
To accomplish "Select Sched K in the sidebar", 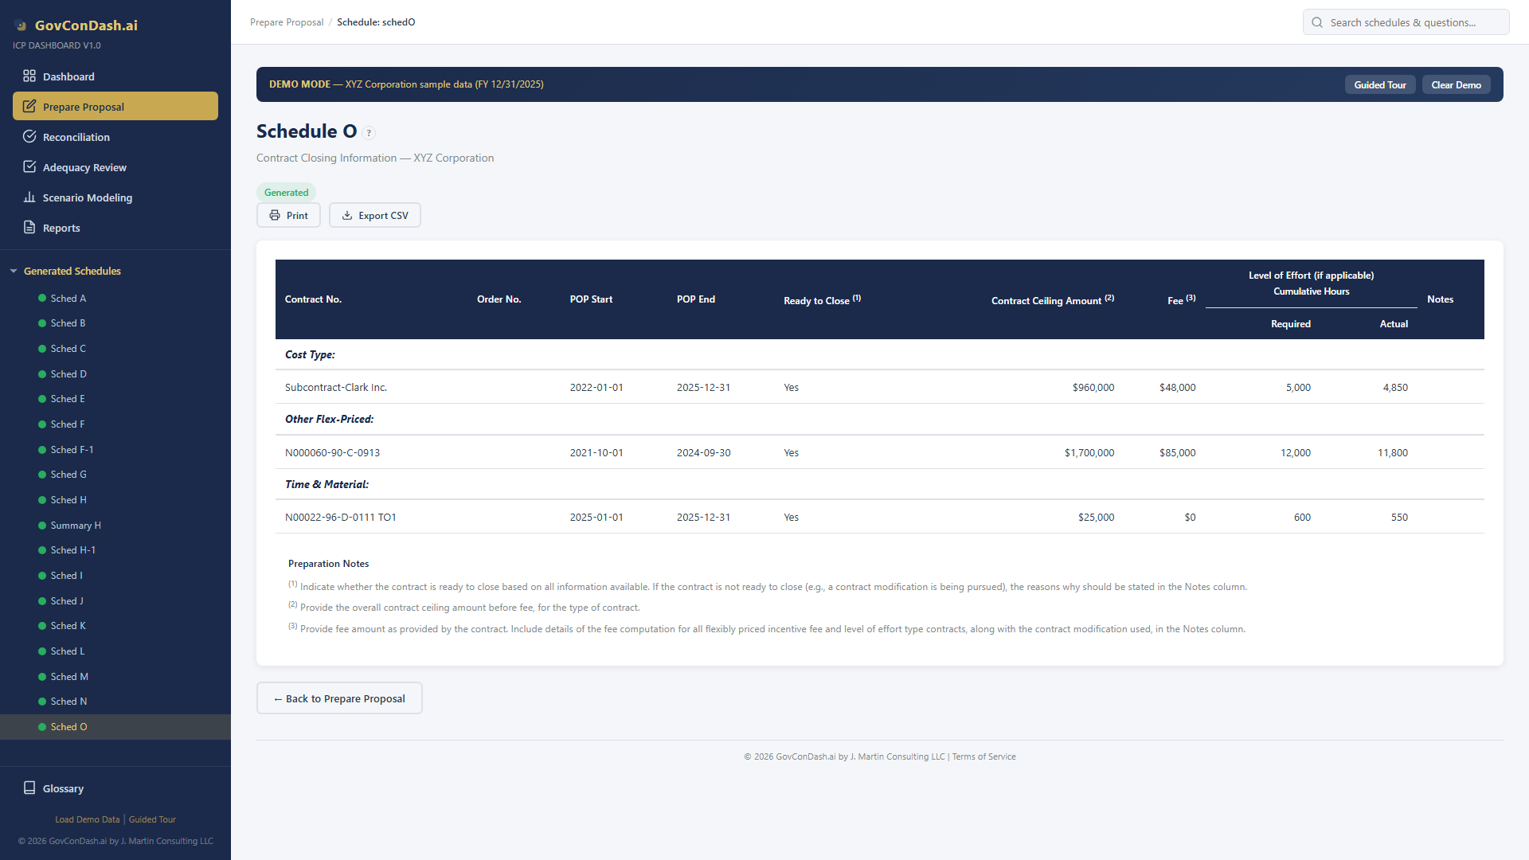I will tap(68, 625).
